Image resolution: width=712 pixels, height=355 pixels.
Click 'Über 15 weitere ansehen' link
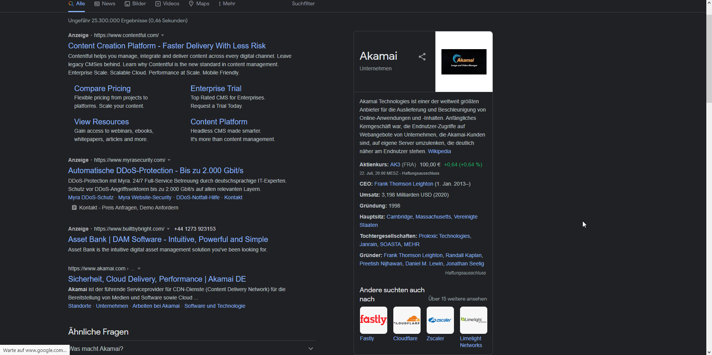[x=457, y=299]
